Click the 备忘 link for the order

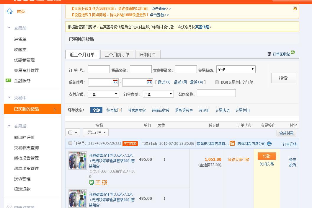(x=293, y=159)
